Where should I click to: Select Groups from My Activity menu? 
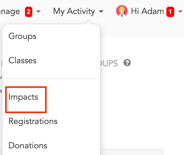pos(23,36)
